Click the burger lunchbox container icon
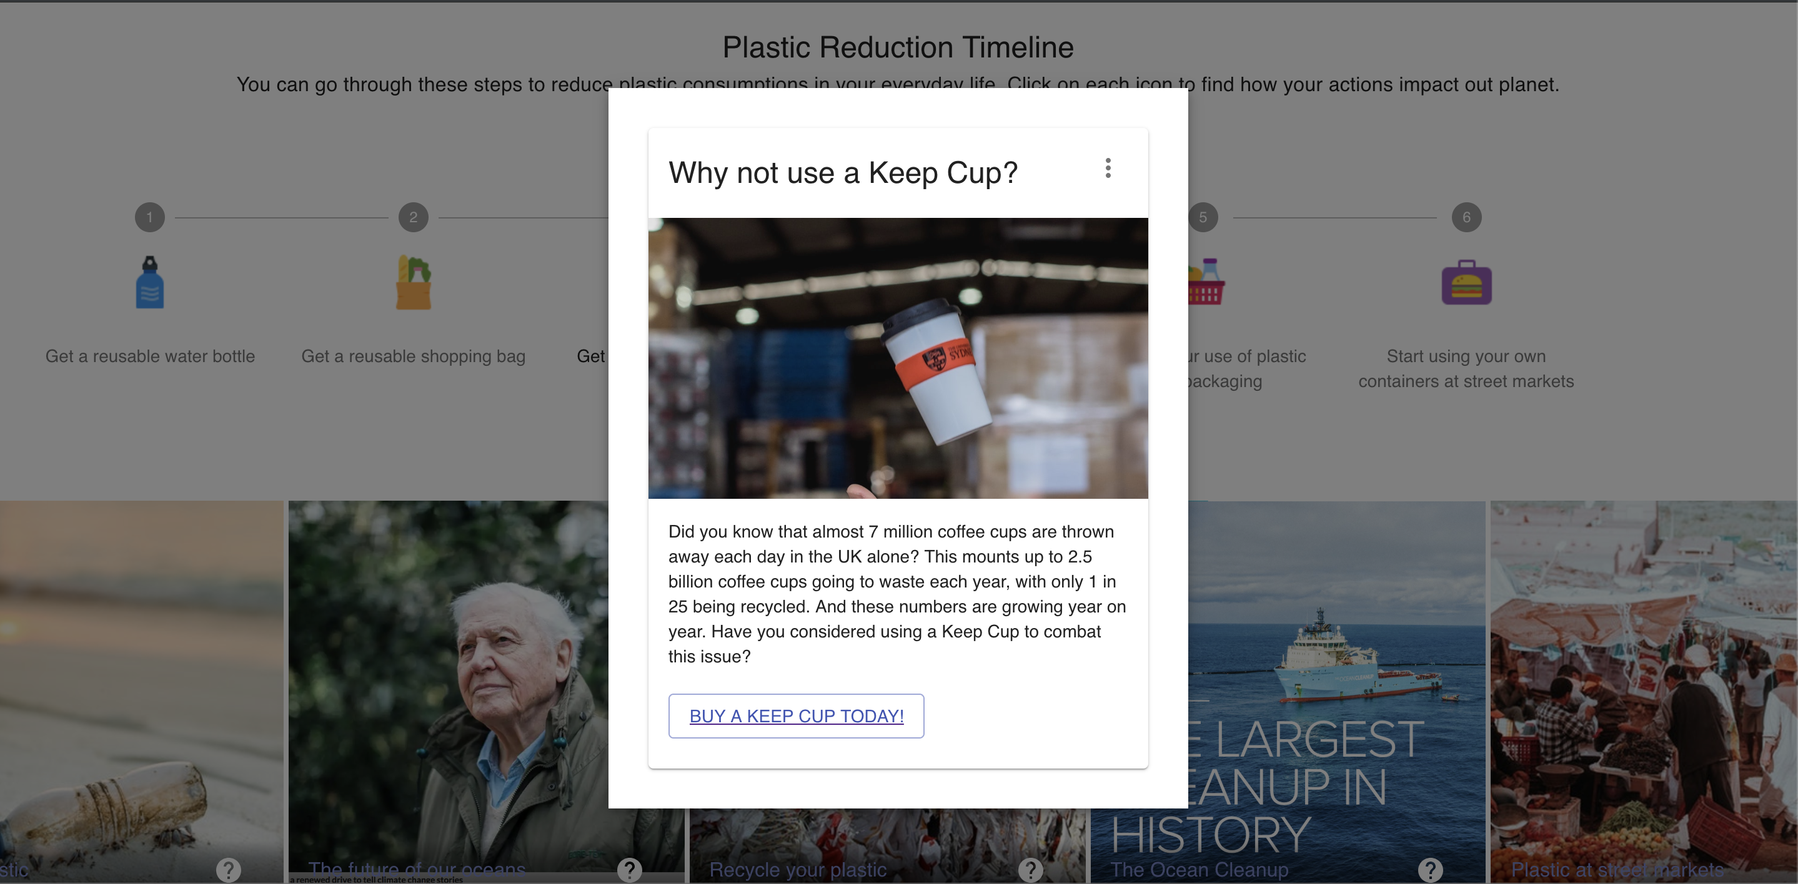Screen dimensions: 1798x884 click(x=1466, y=282)
